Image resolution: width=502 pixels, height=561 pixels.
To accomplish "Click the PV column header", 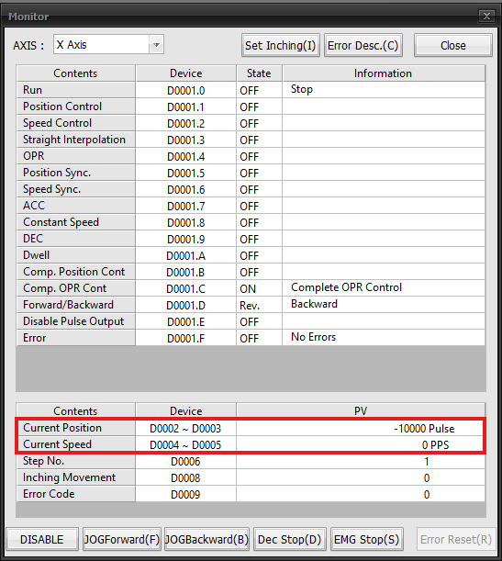I will (x=361, y=410).
